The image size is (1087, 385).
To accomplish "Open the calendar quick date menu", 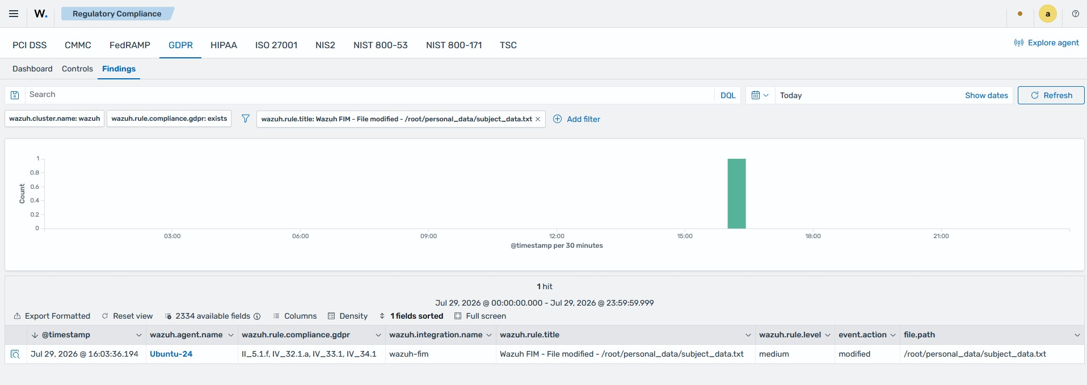I will (x=760, y=95).
